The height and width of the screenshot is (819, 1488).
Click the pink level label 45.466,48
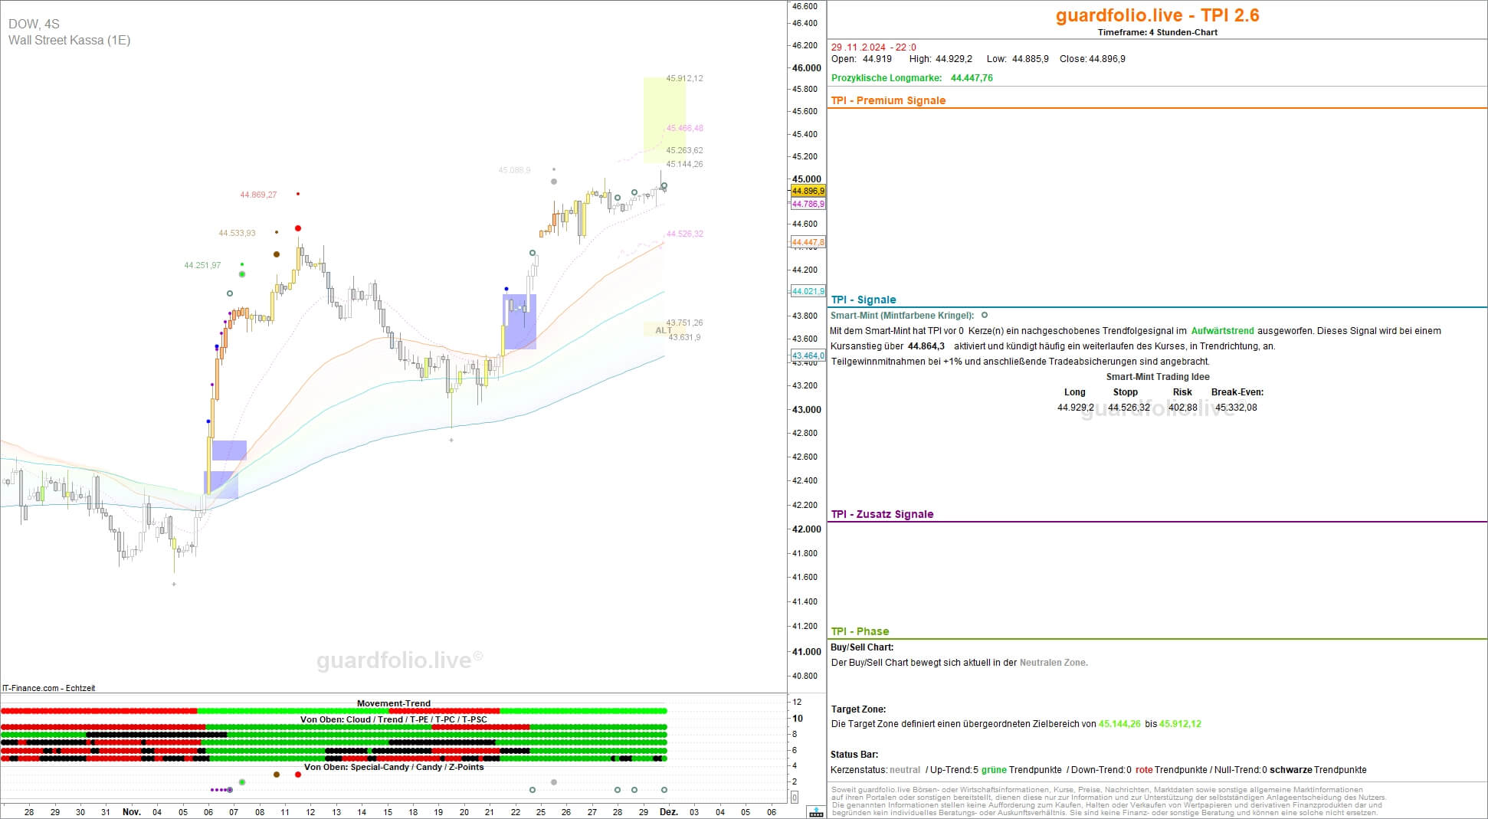[684, 128]
